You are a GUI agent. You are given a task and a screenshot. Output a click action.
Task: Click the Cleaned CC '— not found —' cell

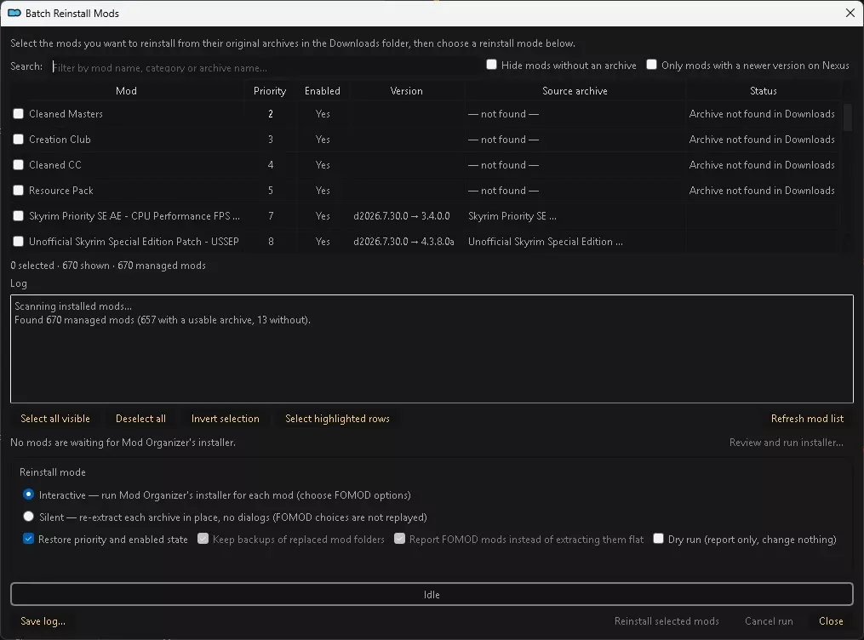tap(503, 165)
